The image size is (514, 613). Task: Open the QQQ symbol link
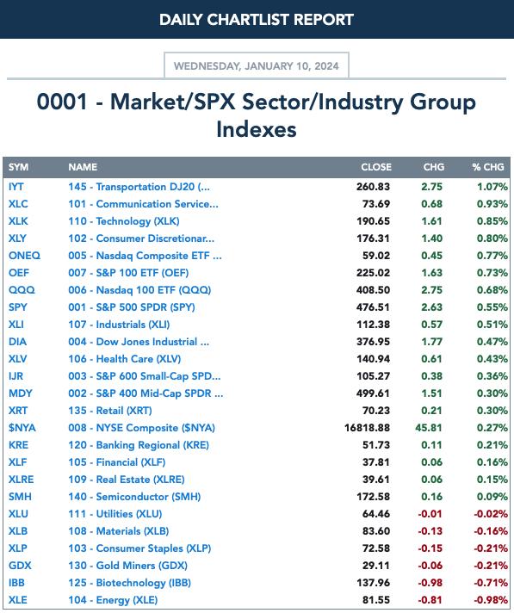(22, 290)
